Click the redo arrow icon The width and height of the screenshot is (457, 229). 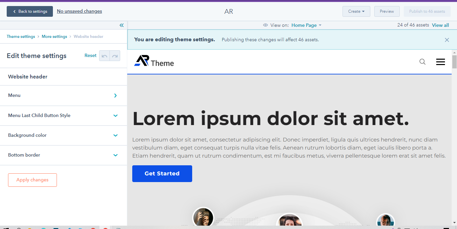(115, 56)
